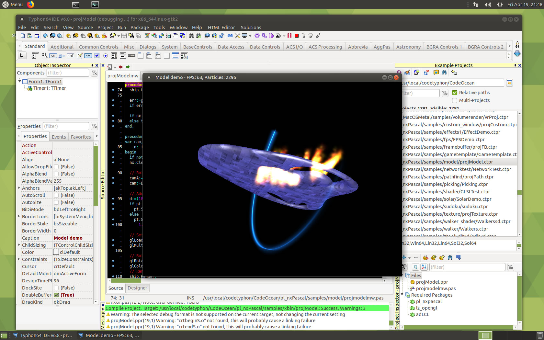Click the red Stop debugging icon
This screenshot has height=340, width=544.
tap(297, 36)
